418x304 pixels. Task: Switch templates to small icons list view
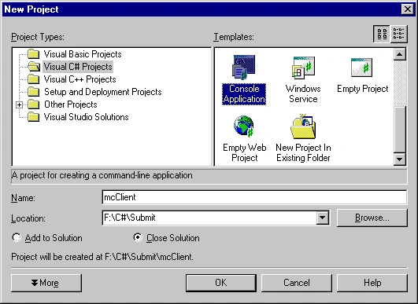pyautogui.click(x=398, y=34)
